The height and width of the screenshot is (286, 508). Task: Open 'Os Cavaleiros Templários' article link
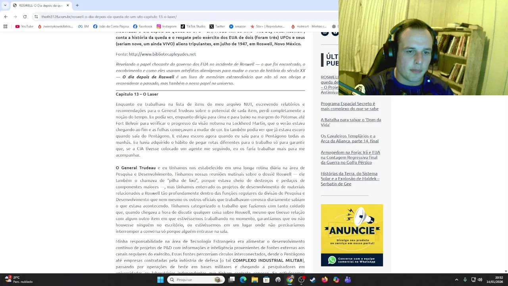(350, 138)
